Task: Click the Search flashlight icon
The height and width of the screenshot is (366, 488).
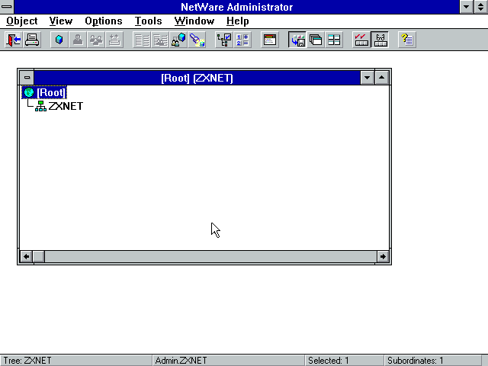Action: [197, 40]
